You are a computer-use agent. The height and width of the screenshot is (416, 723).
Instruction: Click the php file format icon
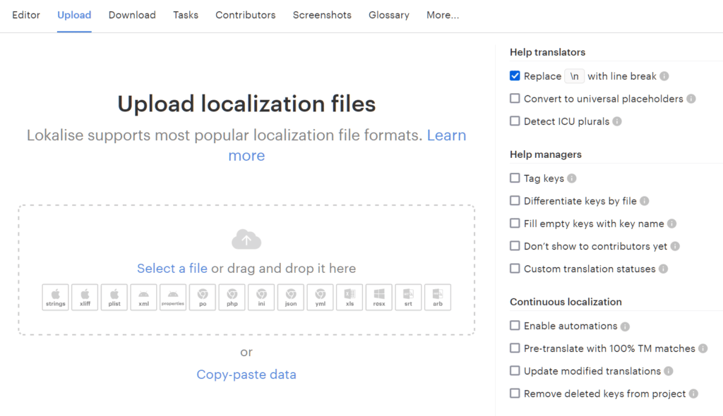click(232, 297)
